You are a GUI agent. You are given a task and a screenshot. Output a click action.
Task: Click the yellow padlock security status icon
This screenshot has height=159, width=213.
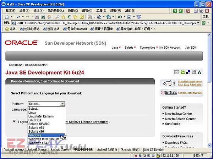158,155
